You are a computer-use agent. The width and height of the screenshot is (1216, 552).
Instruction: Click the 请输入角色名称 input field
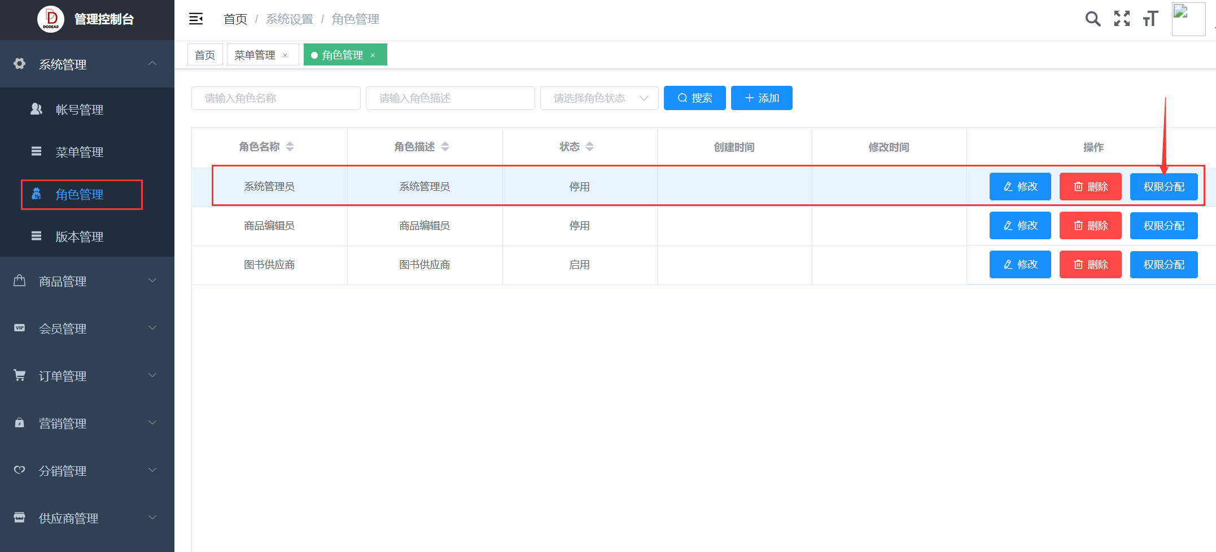tap(275, 98)
